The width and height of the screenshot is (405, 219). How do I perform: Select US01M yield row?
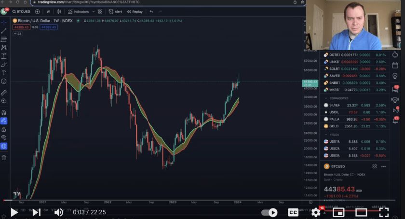coord(355,142)
